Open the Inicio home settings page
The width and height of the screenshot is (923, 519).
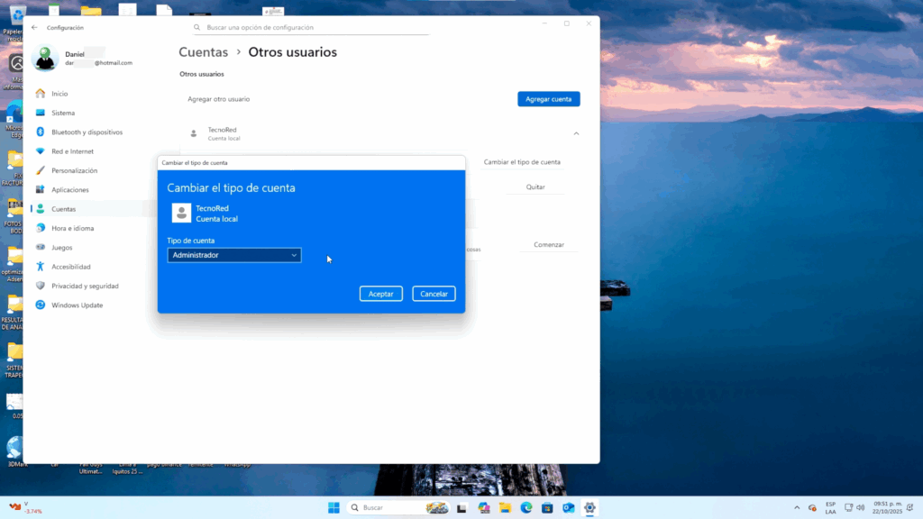59,94
